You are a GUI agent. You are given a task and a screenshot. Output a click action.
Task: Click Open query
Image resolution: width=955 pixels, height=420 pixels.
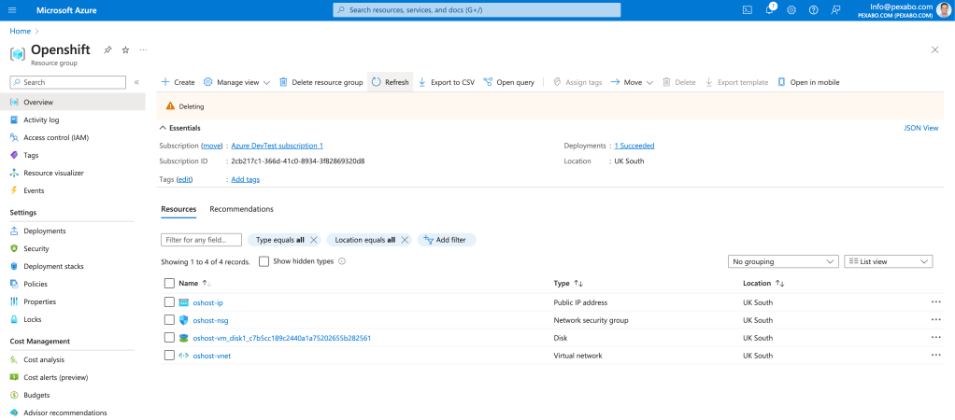(508, 82)
